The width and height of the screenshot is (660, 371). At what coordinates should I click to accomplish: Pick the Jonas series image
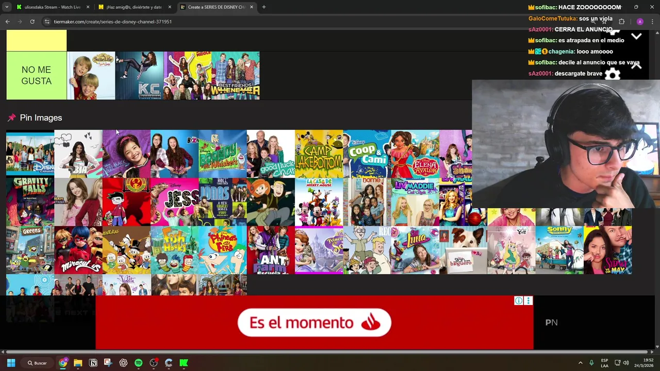(223, 202)
